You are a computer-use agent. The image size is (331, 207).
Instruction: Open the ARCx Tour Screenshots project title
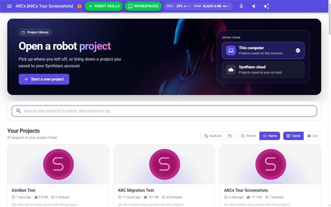pos(246,190)
